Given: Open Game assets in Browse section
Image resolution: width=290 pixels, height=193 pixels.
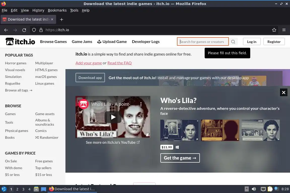Looking at the screenshot, I should (x=45, y=114).
